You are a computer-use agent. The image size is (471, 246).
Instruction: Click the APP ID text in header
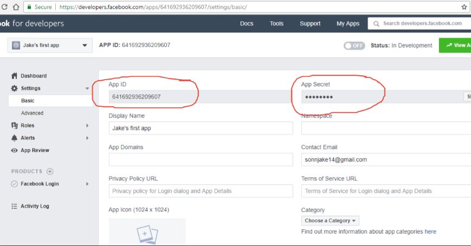134,45
